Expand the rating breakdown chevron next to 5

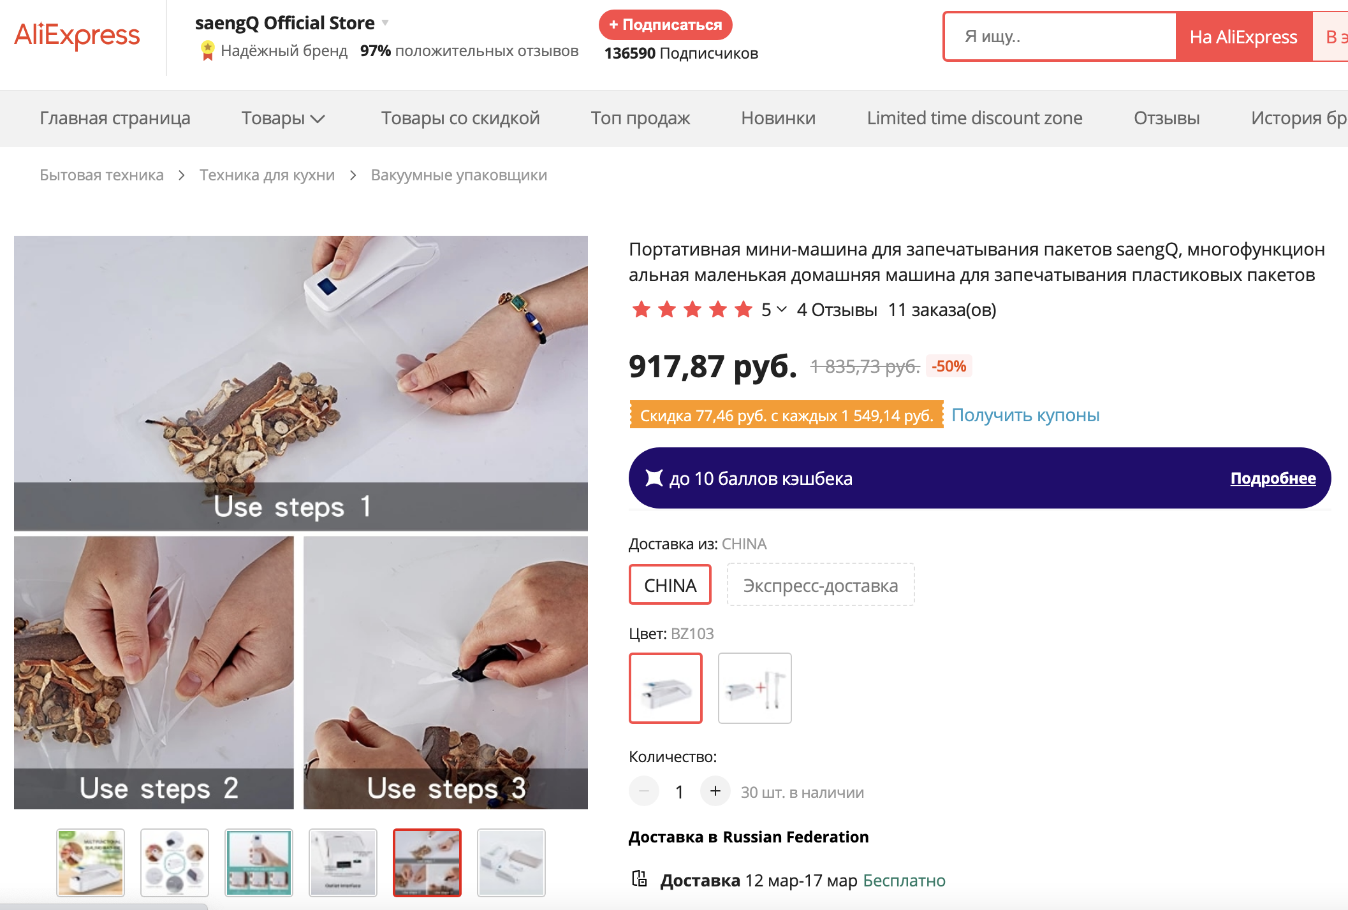(x=782, y=310)
